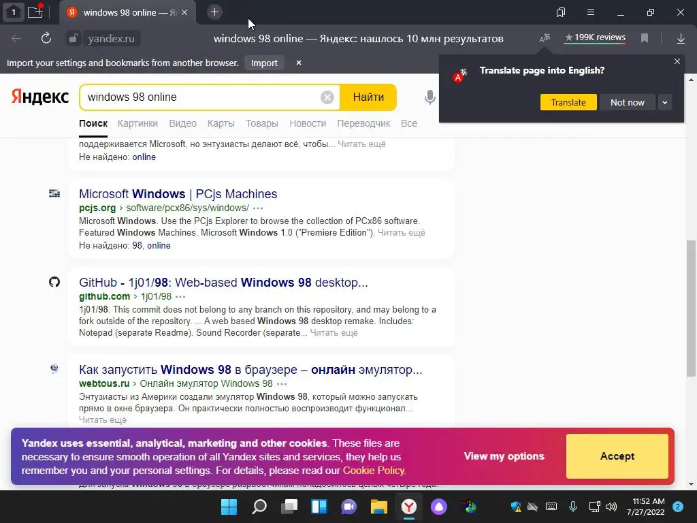697x523 pixels.
Task: Open the clock showing 11:52 AM
Action: click(x=645, y=507)
